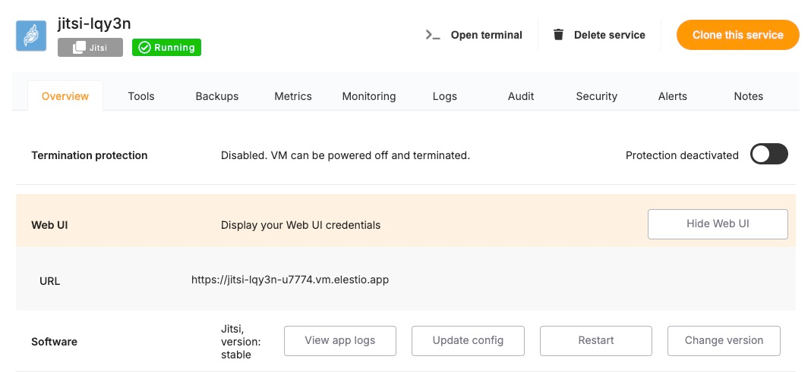Click the trash can delete icon
The height and width of the screenshot is (372, 811).
pos(558,35)
